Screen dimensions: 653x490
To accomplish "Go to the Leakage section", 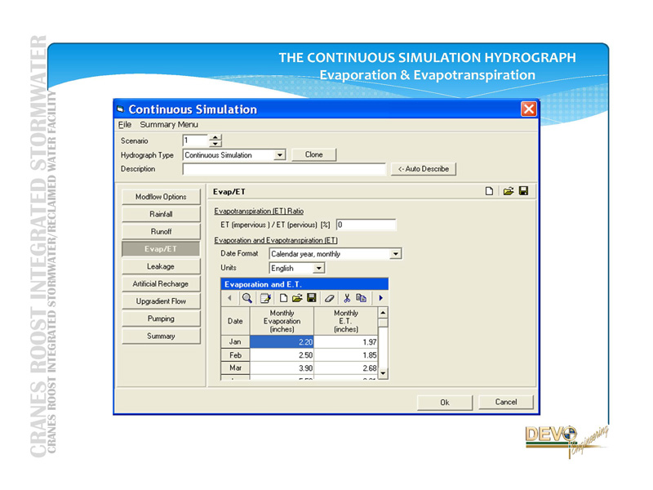I will pyautogui.click(x=161, y=266).
